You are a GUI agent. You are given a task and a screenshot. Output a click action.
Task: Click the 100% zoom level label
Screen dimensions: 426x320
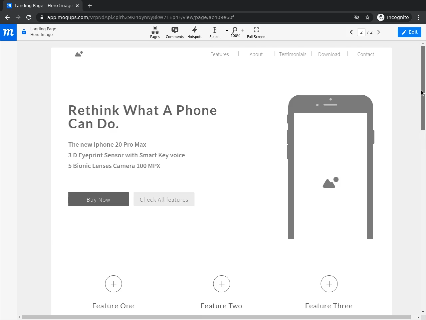coord(235,36)
